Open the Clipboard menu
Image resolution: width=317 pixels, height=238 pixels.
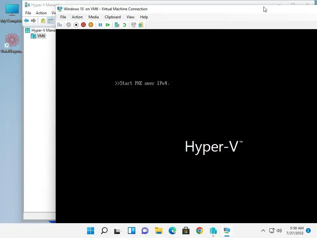pyautogui.click(x=113, y=17)
